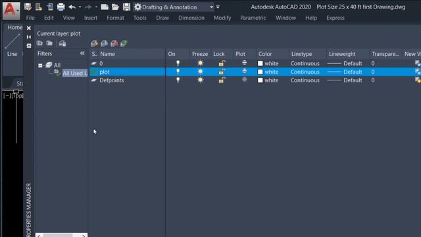Open the customize quick access toolbar arrow
421x237 pixels.
218,7
